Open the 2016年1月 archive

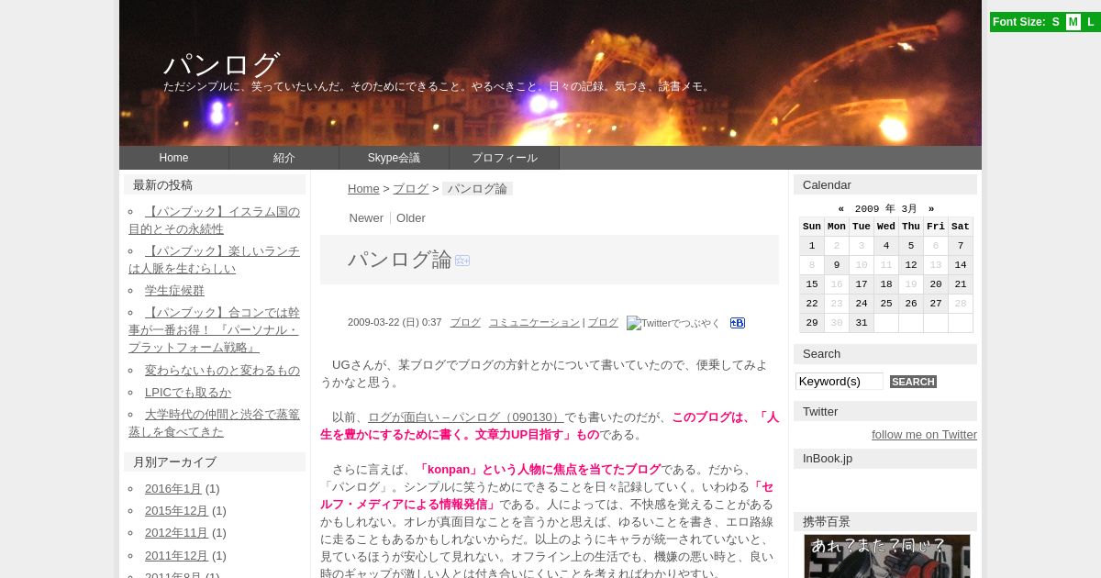tap(173, 489)
